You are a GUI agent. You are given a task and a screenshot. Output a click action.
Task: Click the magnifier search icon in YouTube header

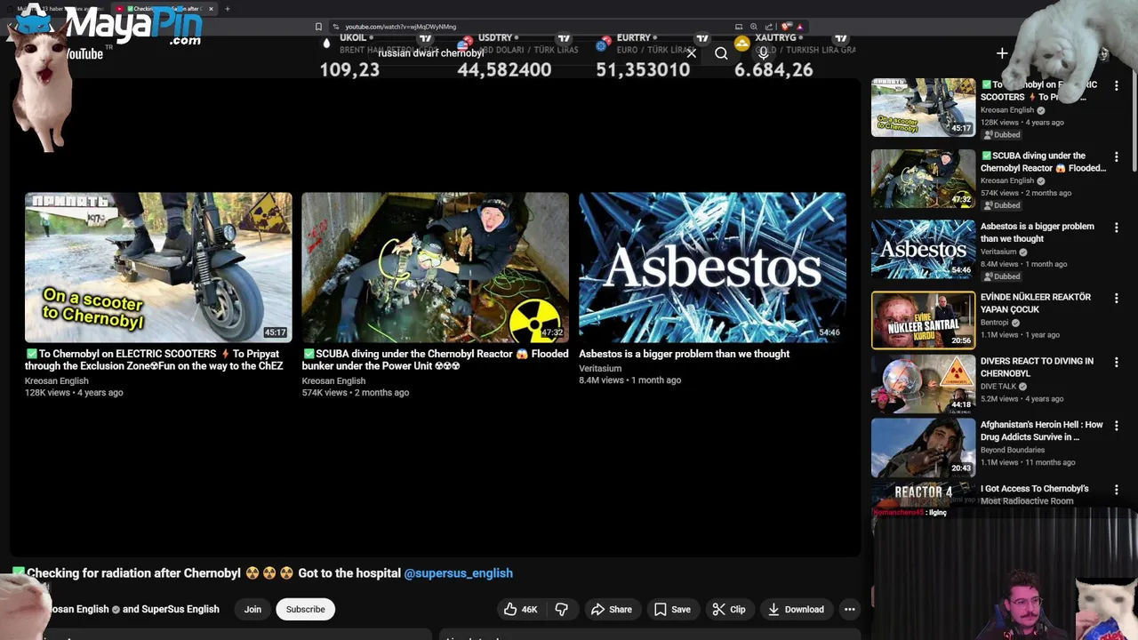point(721,53)
